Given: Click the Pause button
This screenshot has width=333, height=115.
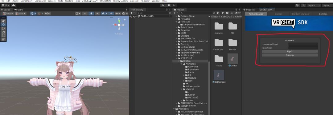Looking at the screenshot, I should tap(169, 5).
